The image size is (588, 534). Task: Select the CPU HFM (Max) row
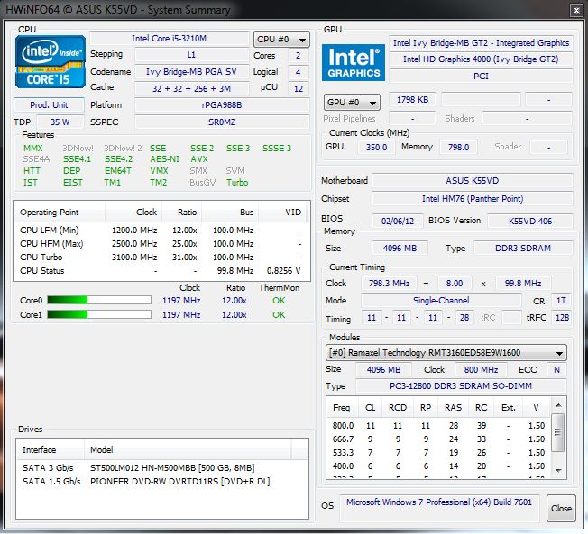[161, 244]
